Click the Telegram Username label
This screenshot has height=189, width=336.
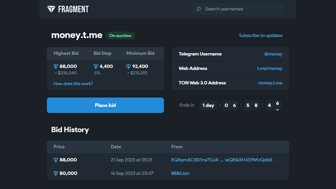click(x=200, y=54)
